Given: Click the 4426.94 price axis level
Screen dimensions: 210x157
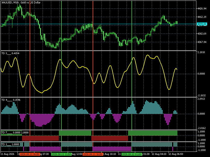Looking at the screenshot, I should point(202,9).
